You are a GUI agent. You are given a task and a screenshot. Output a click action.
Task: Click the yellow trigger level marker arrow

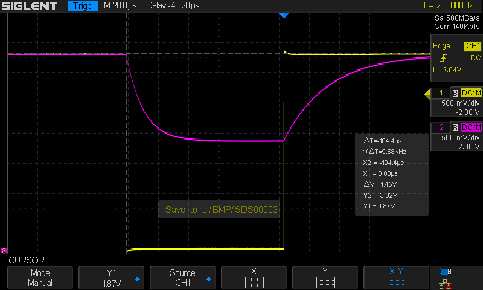coord(427,94)
